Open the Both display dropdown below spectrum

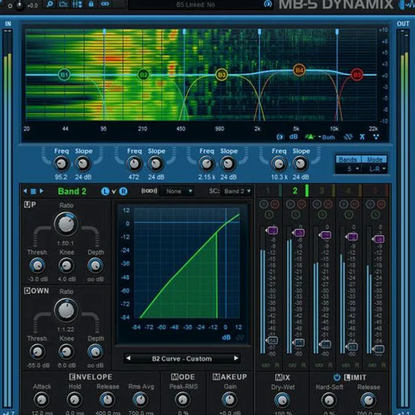click(327, 137)
